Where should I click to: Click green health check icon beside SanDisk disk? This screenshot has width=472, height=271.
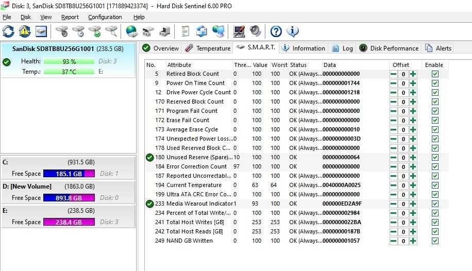(x=7, y=62)
